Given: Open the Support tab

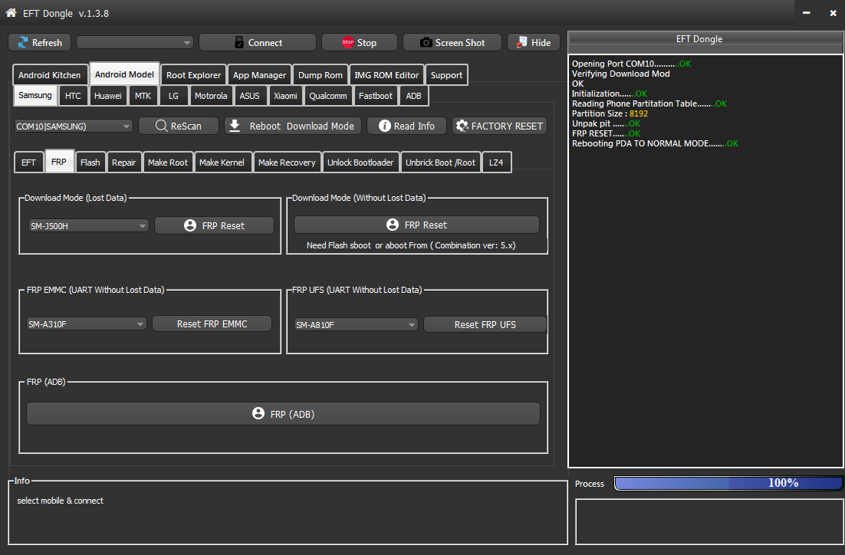Looking at the screenshot, I should [x=446, y=75].
